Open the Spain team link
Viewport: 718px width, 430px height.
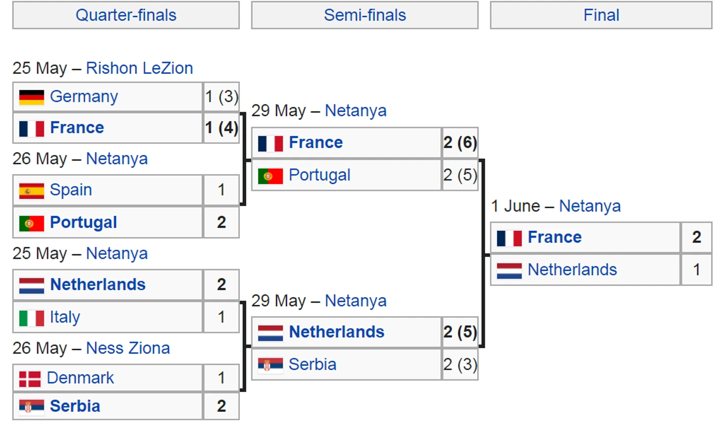[x=71, y=190]
